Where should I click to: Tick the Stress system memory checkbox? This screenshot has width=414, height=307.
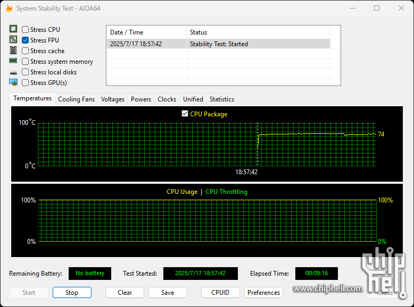click(25, 62)
